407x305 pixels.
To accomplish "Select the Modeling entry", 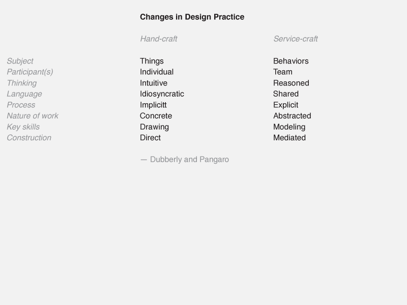I will pyautogui.click(x=289, y=127).
